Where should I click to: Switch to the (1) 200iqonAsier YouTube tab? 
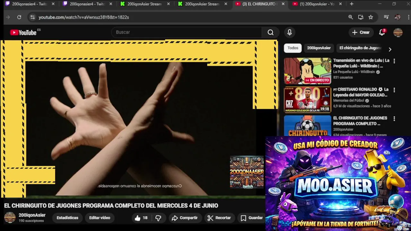[317, 4]
